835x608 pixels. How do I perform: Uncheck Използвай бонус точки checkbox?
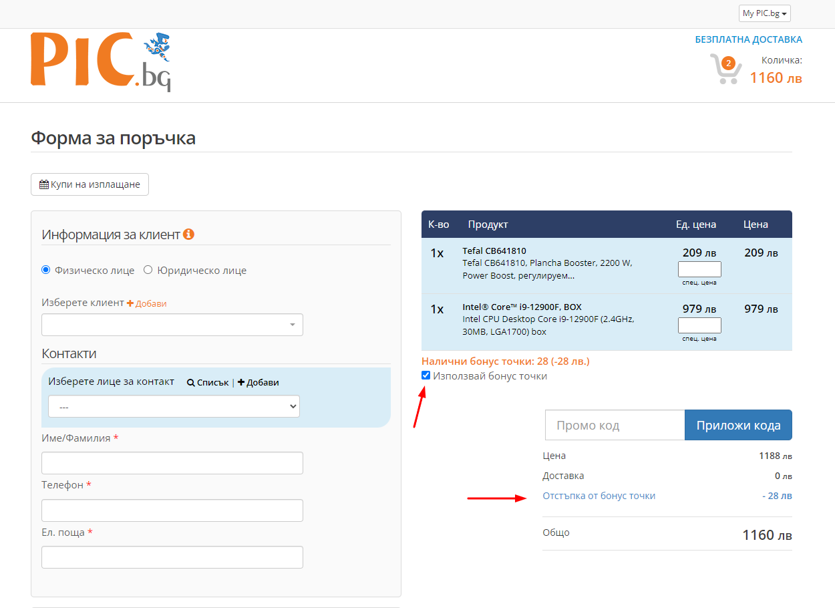(426, 376)
